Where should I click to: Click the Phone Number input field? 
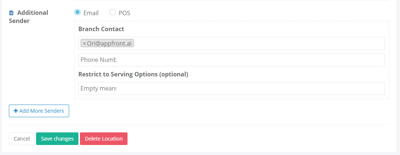(x=232, y=60)
